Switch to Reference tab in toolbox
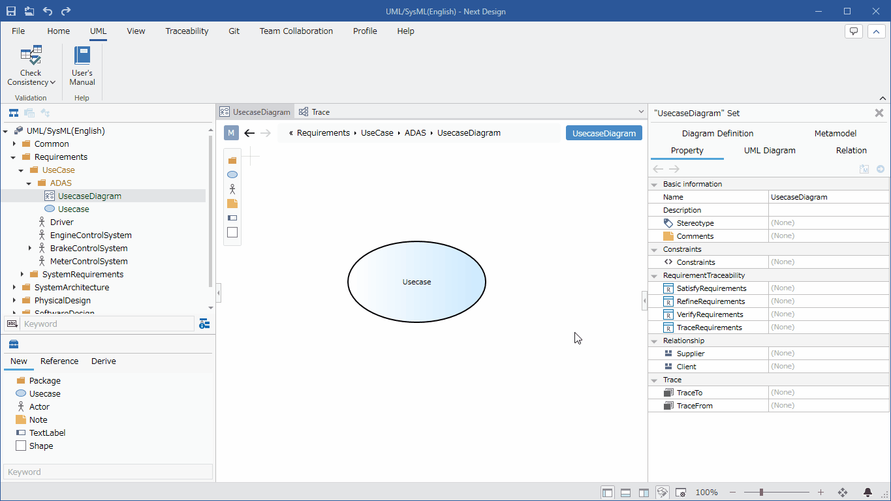Screen dimensions: 891x501 (x=59, y=361)
